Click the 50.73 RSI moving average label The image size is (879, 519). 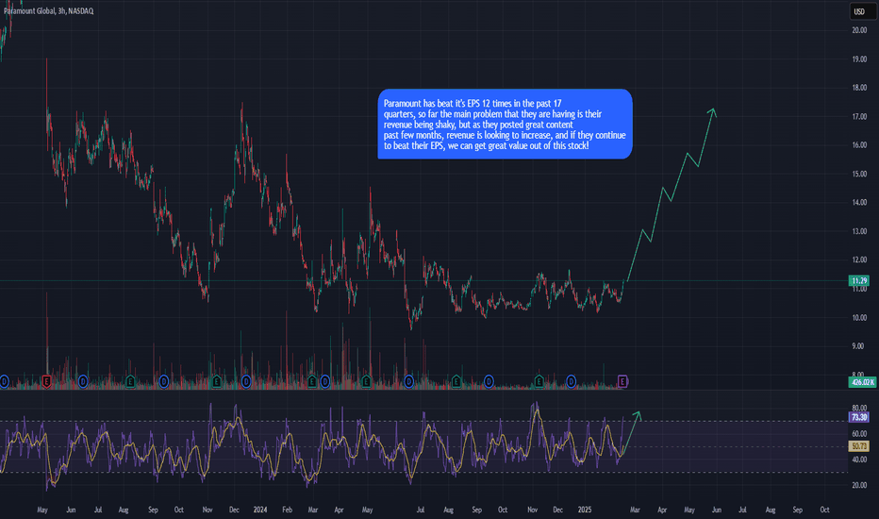click(x=859, y=446)
